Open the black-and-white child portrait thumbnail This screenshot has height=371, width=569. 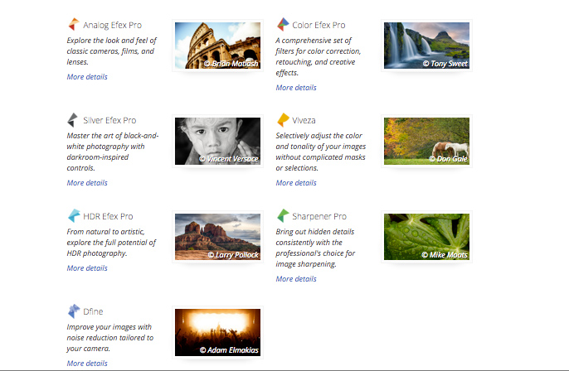[217, 142]
